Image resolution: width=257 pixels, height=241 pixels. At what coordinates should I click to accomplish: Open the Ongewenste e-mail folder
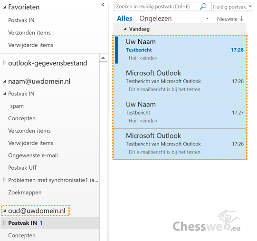[x=33, y=155]
